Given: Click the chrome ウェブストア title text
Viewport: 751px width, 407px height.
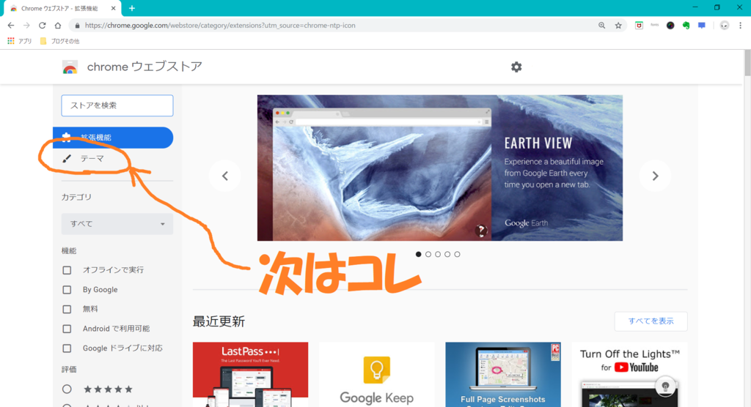Looking at the screenshot, I should [x=144, y=67].
